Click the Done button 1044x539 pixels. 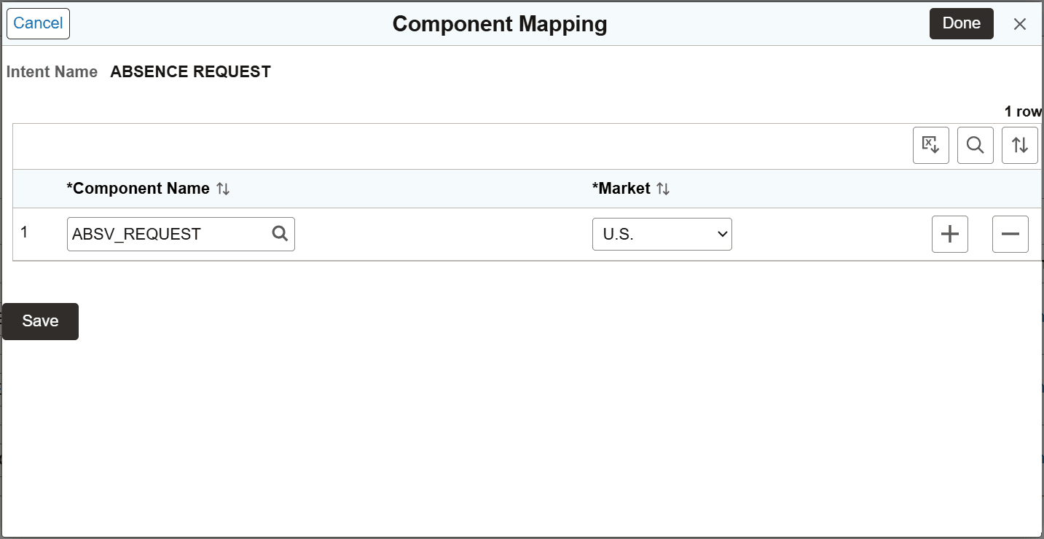pos(962,23)
